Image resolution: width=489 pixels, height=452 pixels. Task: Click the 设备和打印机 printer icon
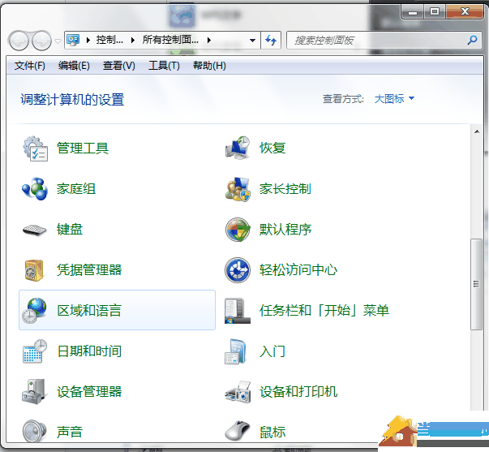[x=238, y=392]
